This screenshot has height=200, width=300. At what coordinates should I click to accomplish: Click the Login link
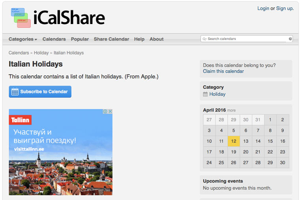click(x=263, y=8)
